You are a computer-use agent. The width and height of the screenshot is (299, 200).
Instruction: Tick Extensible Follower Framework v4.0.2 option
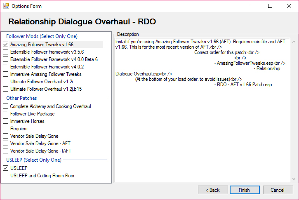tap(6, 67)
